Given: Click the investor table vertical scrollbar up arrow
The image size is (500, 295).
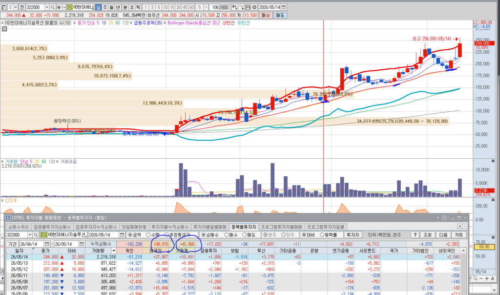Looking at the screenshot, I should 463,251.
